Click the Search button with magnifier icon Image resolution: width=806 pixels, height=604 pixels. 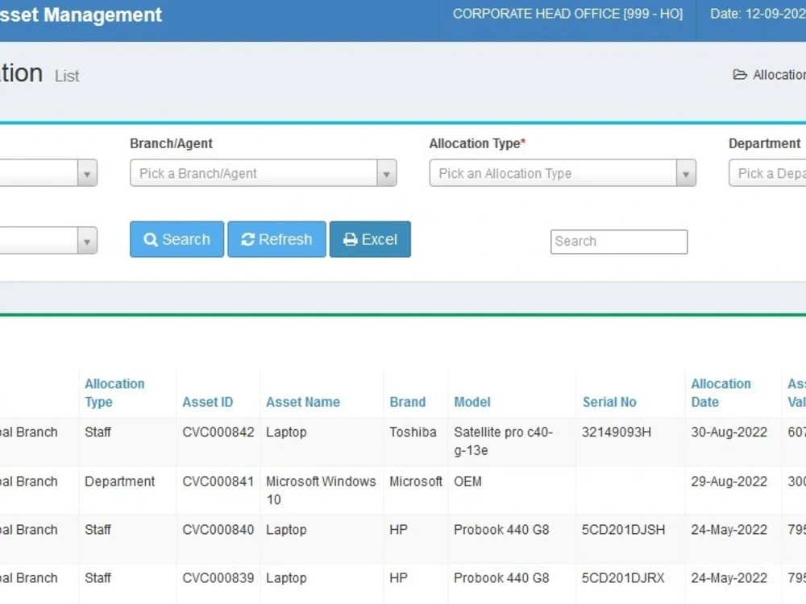[x=177, y=239]
